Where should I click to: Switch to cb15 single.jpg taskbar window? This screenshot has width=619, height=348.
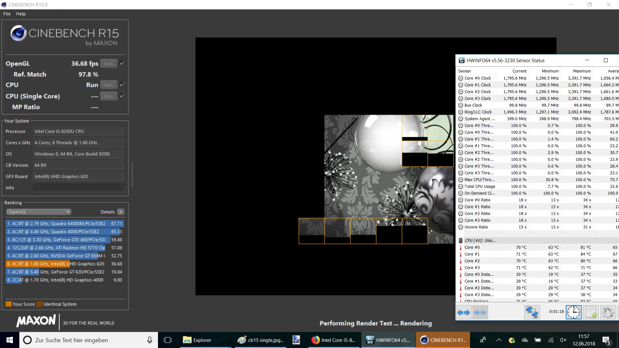coord(260,340)
